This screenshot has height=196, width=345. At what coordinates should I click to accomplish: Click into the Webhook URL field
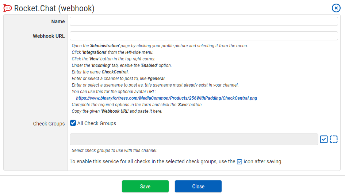204,36
